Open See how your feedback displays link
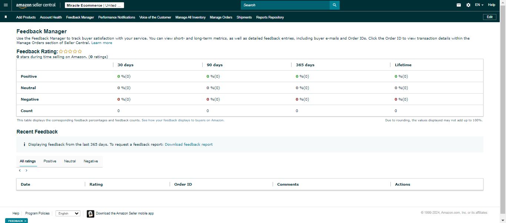 [x=183, y=120]
